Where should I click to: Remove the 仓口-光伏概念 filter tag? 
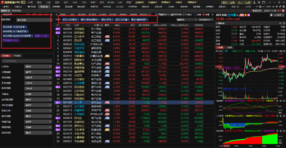coord(78,20)
